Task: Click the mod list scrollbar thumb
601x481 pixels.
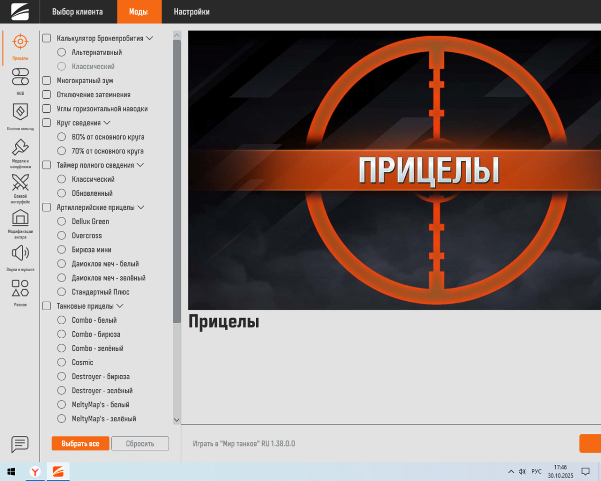Action: 176,181
